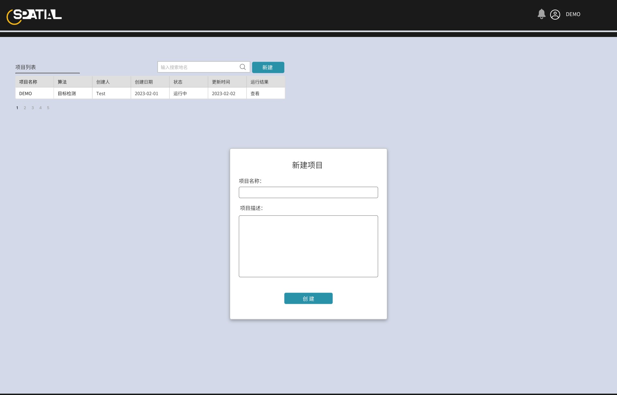This screenshot has width=617, height=395.
Task: Click the SPATIAL logo
Action: [34, 16]
